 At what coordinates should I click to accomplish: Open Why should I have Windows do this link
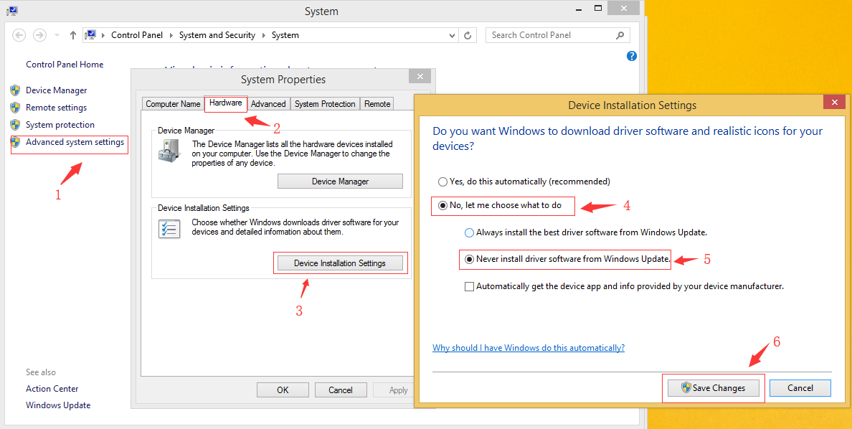[x=528, y=348]
